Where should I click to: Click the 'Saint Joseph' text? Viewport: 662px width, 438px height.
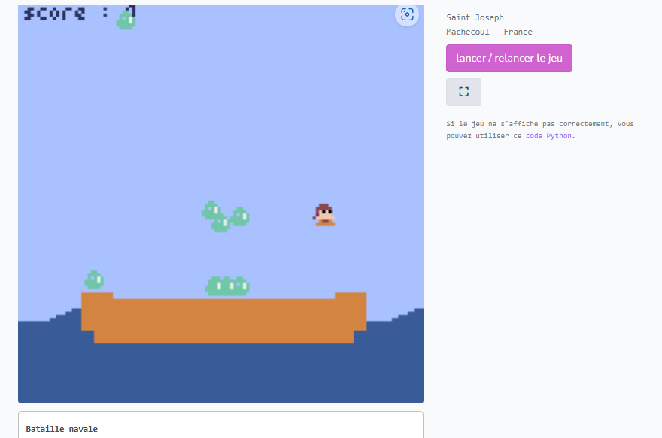(475, 17)
